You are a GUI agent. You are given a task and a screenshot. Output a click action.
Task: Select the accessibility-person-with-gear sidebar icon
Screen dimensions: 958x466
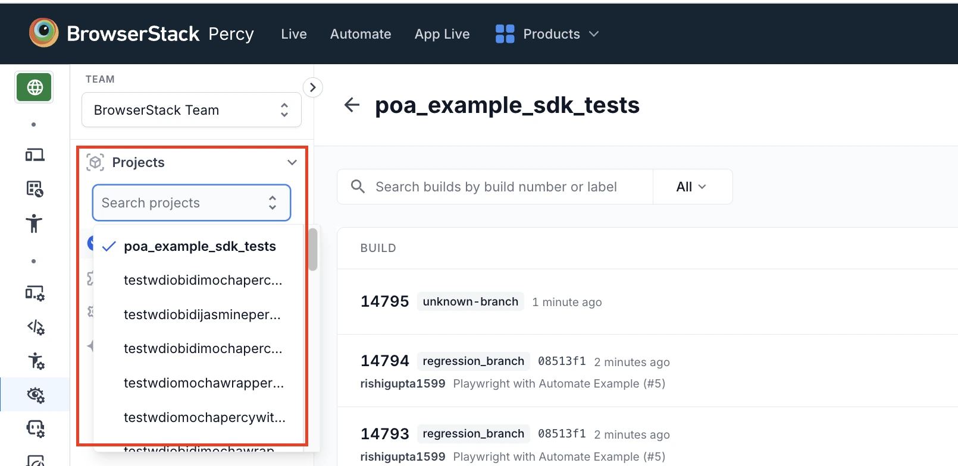click(36, 361)
